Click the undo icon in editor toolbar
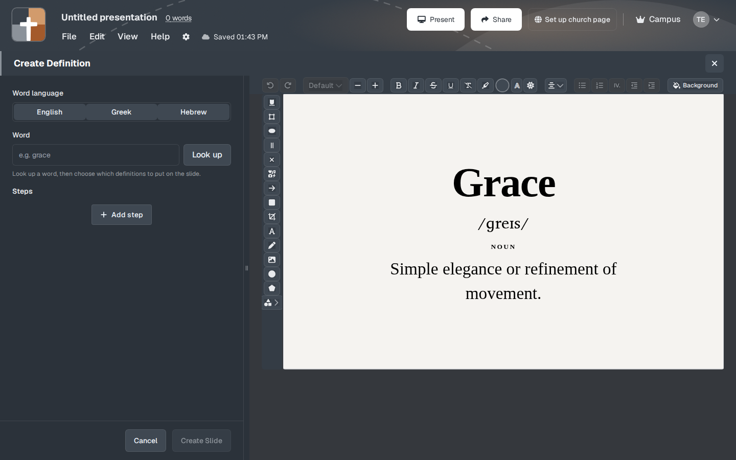Screen dimensions: 736x460 click(x=270, y=85)
